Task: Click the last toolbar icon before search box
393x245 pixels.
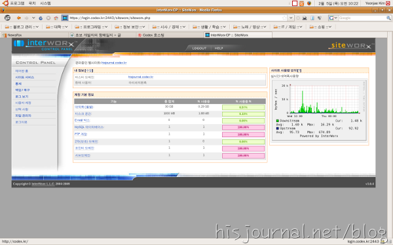Action: (x=320, y=18)
